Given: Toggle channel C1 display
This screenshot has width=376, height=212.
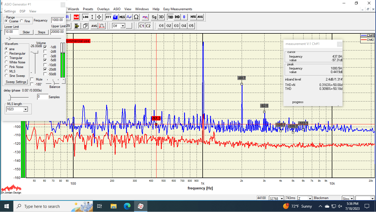Looking at the screenshot, I should tap(142, 26).
